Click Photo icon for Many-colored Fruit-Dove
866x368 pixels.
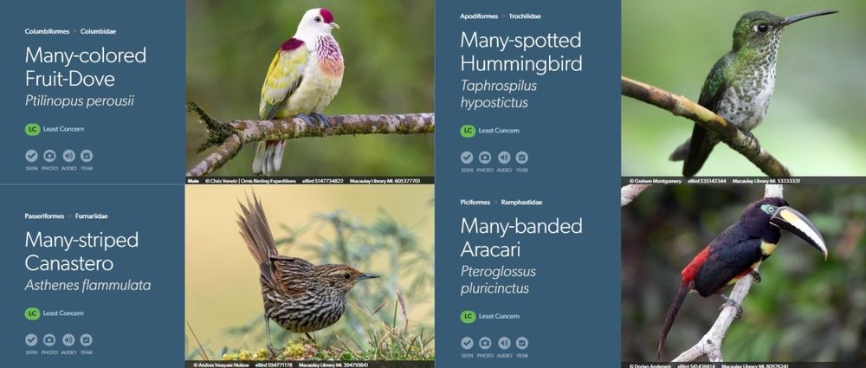49,156
